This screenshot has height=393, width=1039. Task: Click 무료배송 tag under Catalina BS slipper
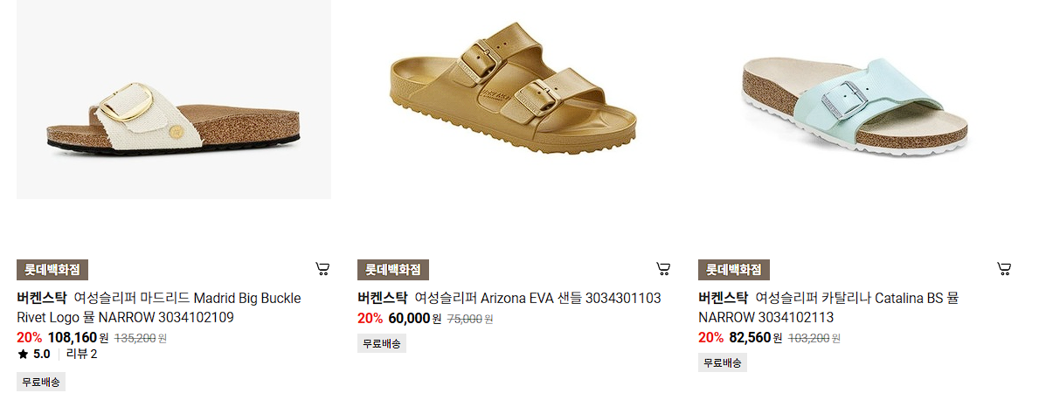coord(723,362)
